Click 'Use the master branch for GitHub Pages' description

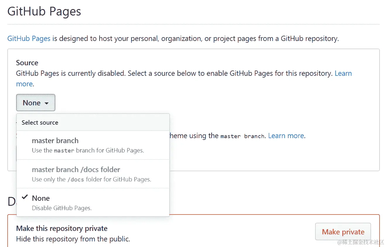tap(88, 150)
